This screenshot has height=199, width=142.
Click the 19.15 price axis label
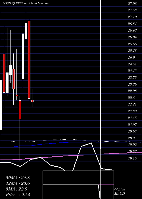coord(132,158)
